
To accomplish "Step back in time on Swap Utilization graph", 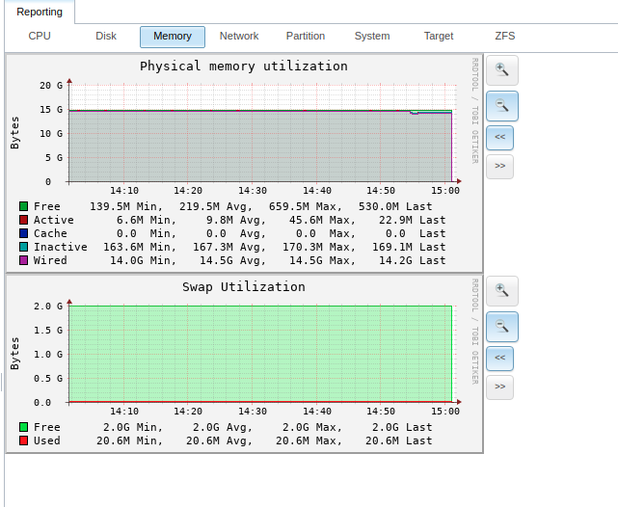I will [499, 359].
